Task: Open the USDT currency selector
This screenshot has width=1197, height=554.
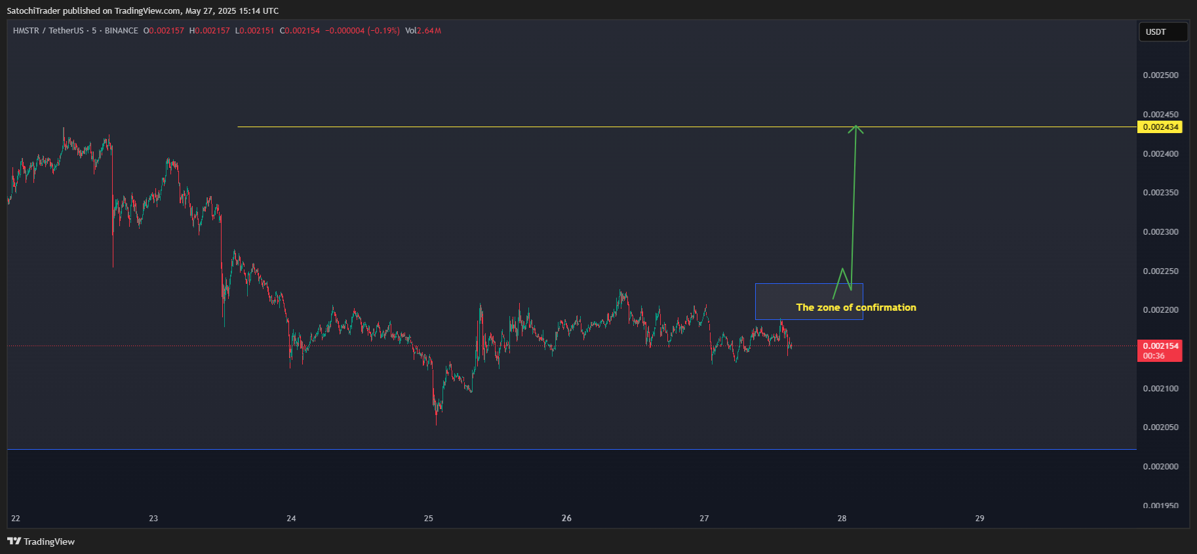Action: coord(1163,32)
